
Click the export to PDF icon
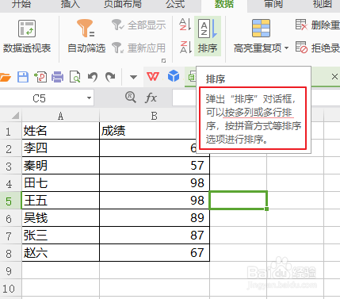pyautogui.click(x=40, y=77)
